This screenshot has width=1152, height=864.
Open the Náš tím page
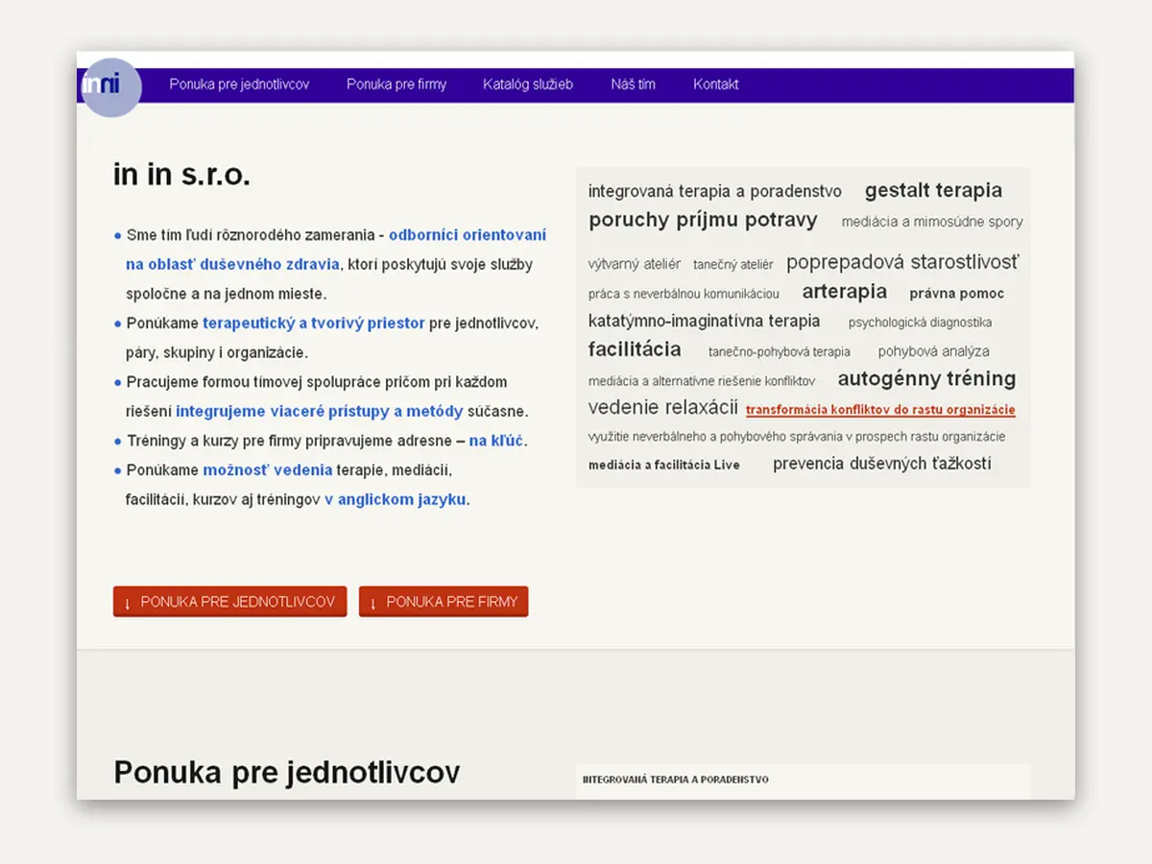pos(633,84)
